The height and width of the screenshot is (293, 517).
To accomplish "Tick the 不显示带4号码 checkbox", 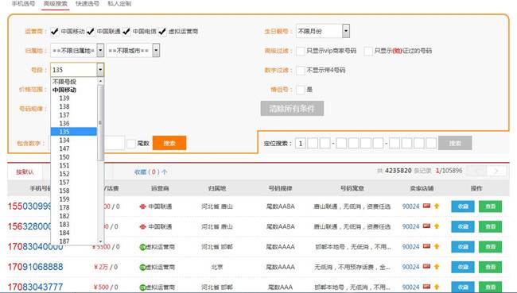I will 301,70.
